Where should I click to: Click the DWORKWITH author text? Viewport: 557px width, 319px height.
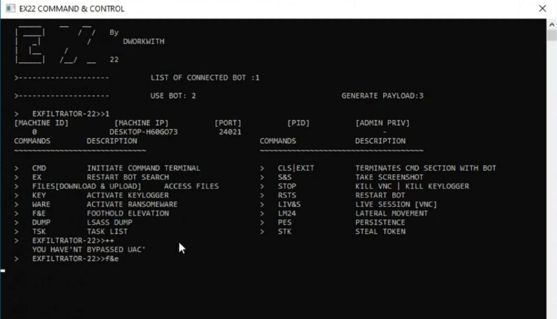[143, 41]
